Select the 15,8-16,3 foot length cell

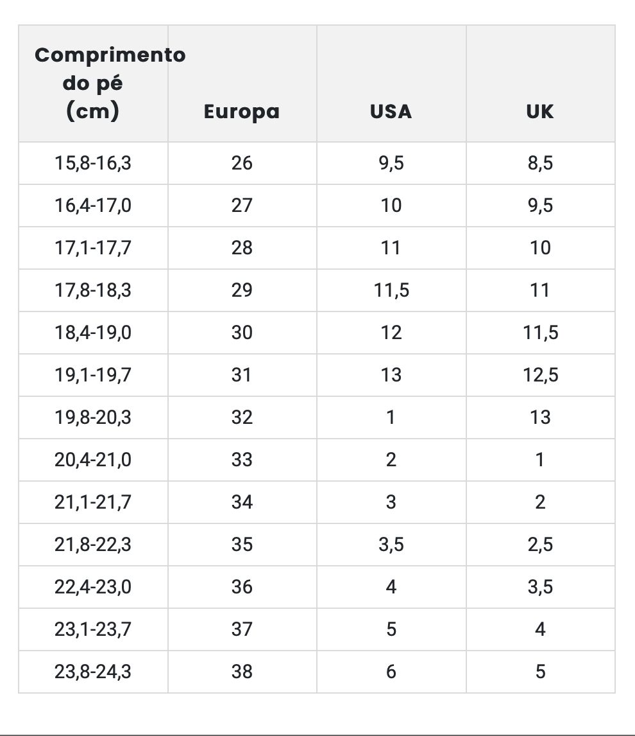(93, 163)
